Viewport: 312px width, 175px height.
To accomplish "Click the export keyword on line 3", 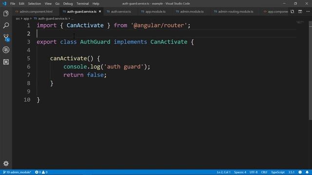I will 47,42.
